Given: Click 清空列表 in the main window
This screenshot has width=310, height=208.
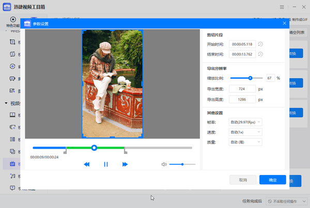Looking at the screenshot, I should tap(297, 32).
